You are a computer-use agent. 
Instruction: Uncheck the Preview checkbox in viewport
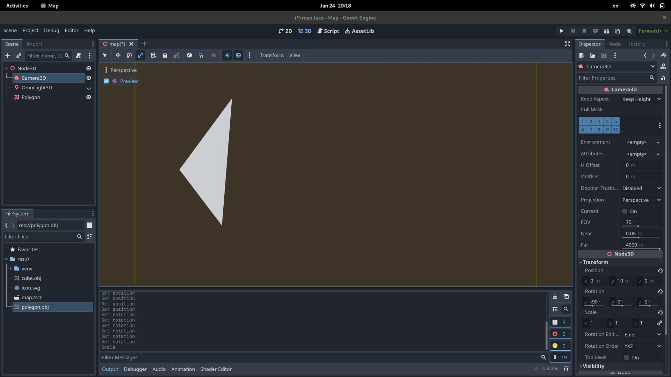click(106, 81)
